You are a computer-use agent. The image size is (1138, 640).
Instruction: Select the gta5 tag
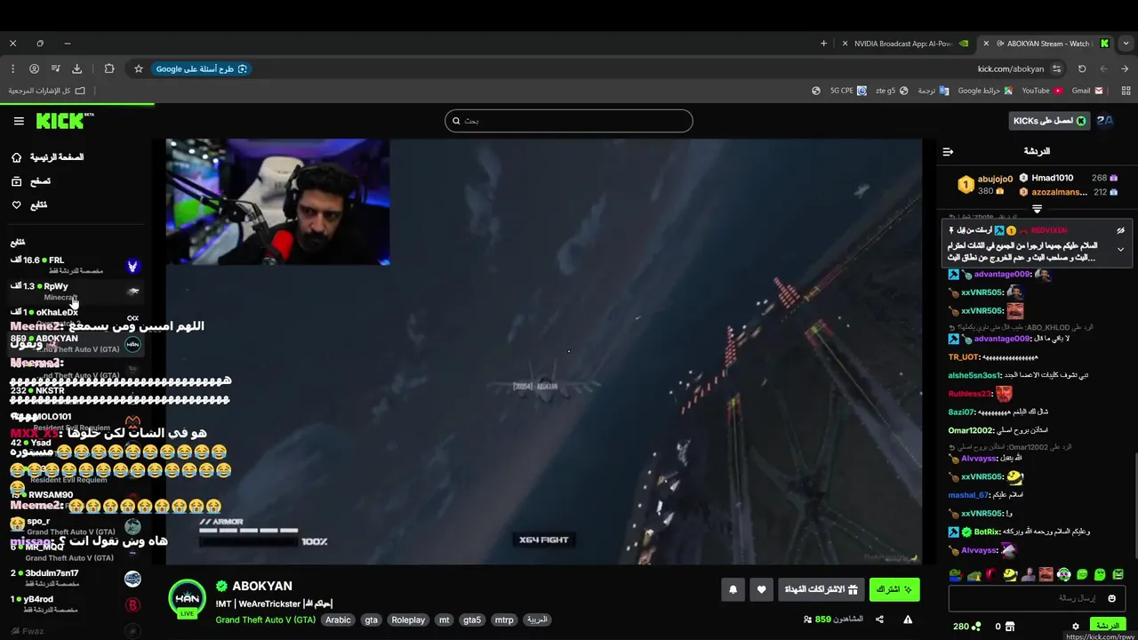[472, 620]
